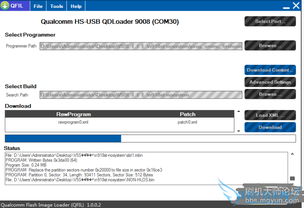Click the Partition 0 Sector 34 log line
The width and height of the screenshot is (304, 208).
tap(79, 175)
